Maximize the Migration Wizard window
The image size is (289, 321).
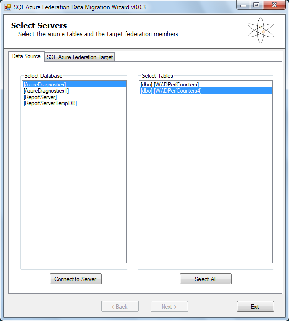[x=256, y=5]
